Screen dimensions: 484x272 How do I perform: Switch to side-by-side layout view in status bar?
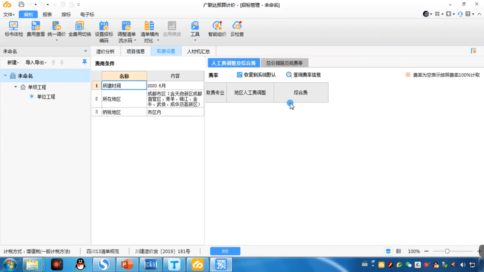click(398, 251)
